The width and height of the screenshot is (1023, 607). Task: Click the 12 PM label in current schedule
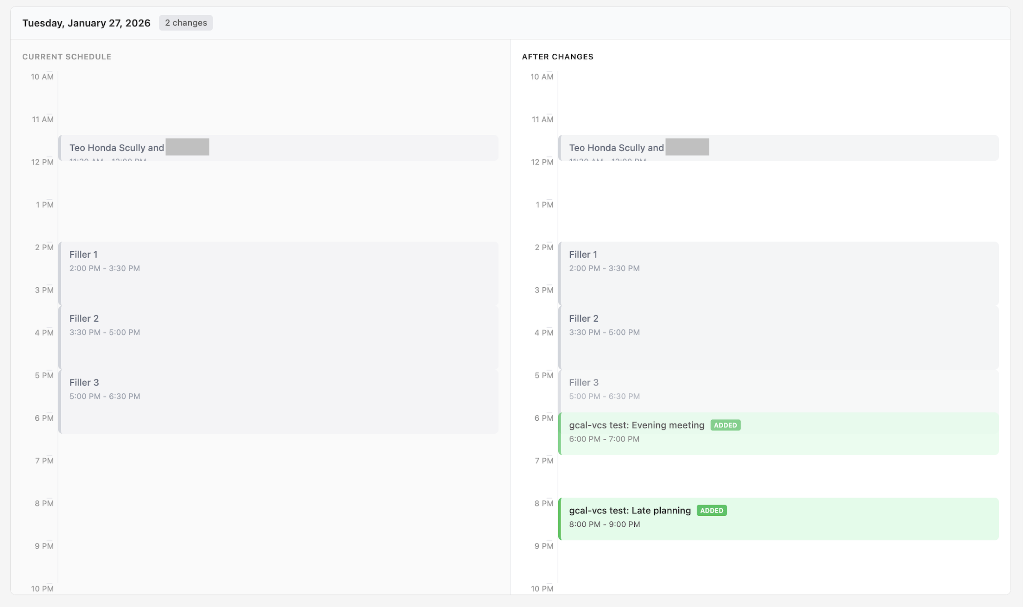[x=42, y=162]
